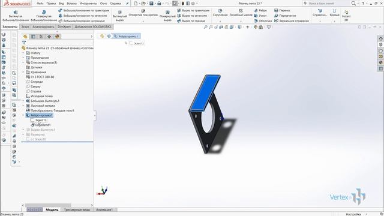384x216 pixels.
Task: Expand the History node
Action: pyautogui.click(x=23, y=53)
